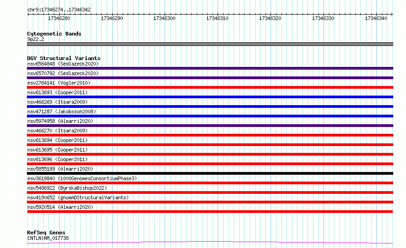This screenshot has height=248, width=406.
Task: Click the red bar of nsv5920514
Action: (210, 212)
